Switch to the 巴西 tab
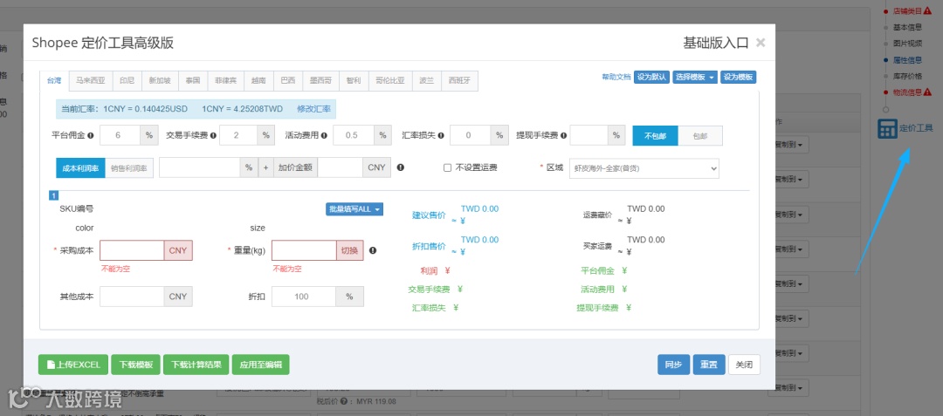 288,80
